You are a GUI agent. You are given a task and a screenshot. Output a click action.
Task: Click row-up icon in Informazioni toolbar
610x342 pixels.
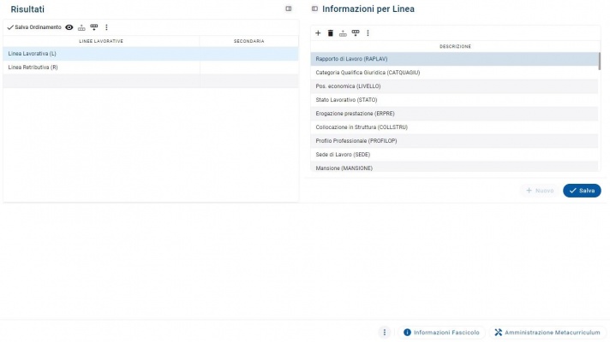point(343,33)
